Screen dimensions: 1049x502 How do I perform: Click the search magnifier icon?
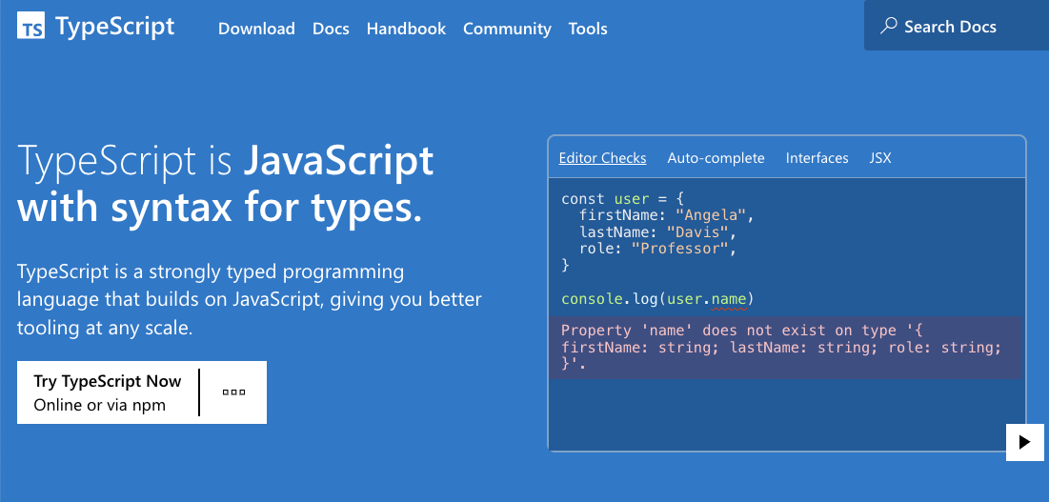[888, 26]
